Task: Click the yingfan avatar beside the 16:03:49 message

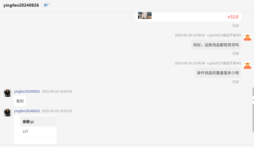Action: (x=8, y=93)
